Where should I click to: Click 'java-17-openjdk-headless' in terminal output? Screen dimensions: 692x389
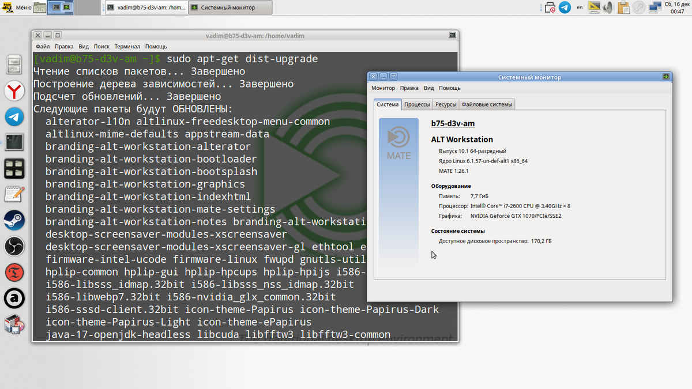pyautogui.click(x=118, y=335)
